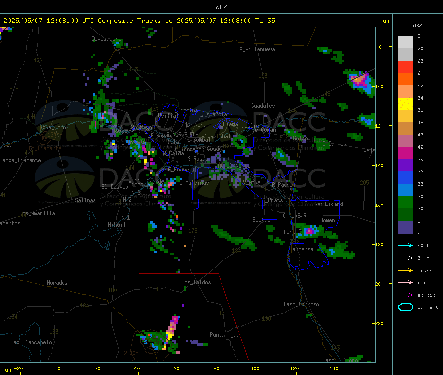
Task: Click the 0 km horizontal axis tick
Action: 59,368
